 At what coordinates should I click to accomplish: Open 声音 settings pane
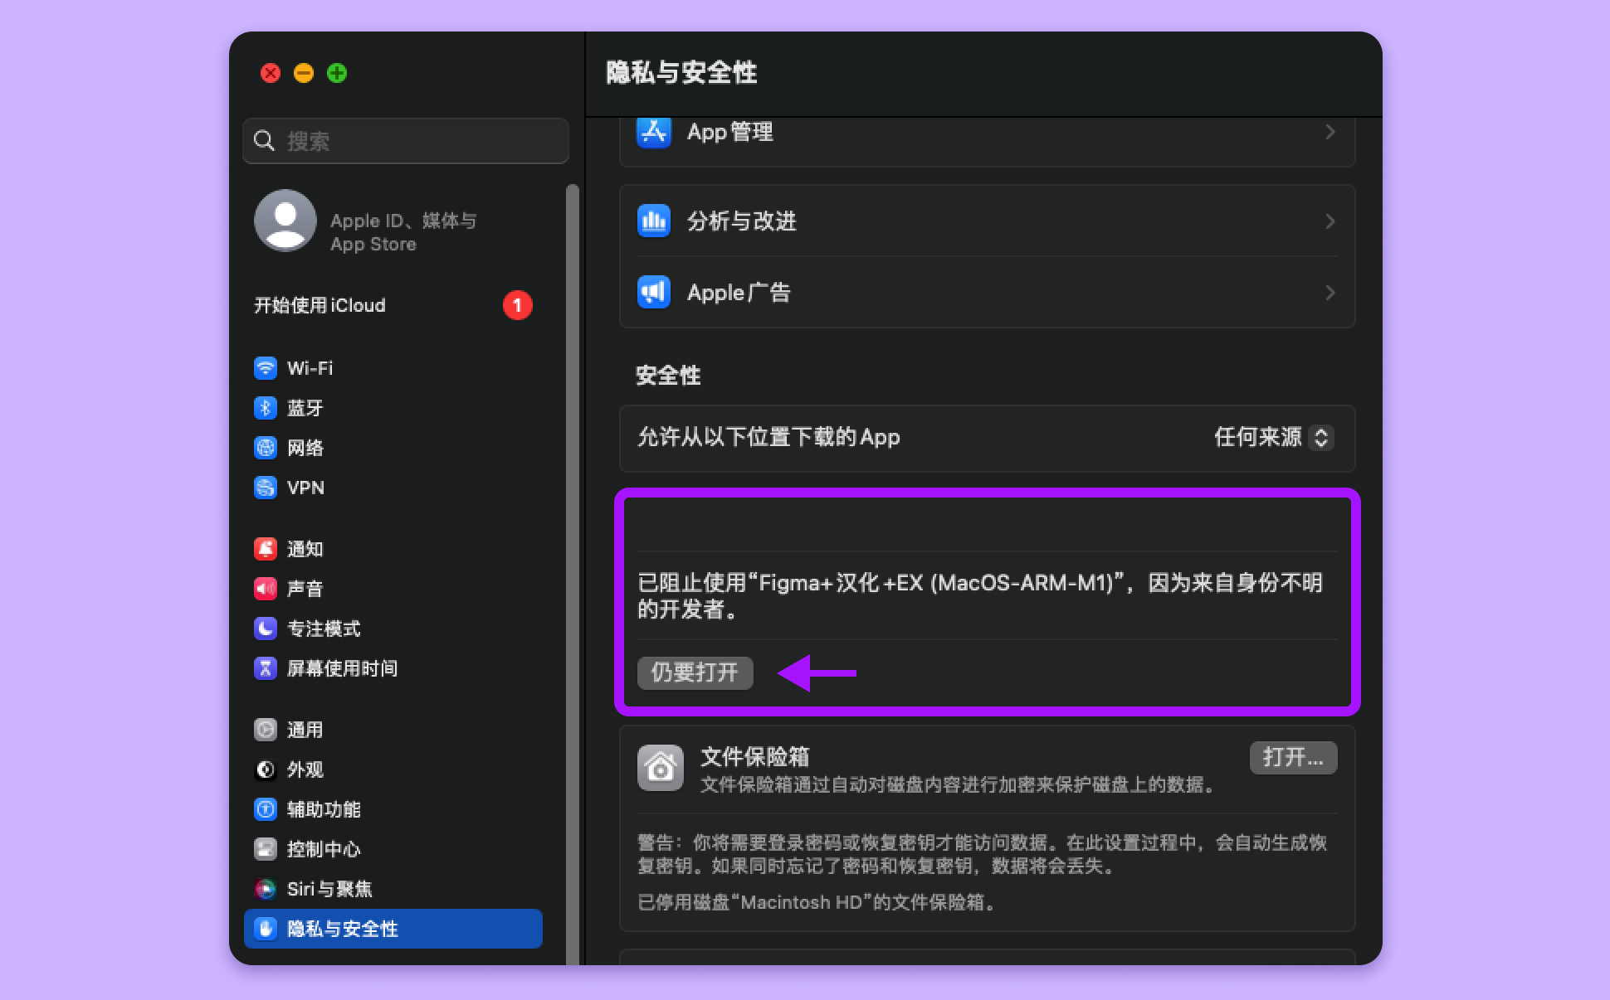pos(393,589)
